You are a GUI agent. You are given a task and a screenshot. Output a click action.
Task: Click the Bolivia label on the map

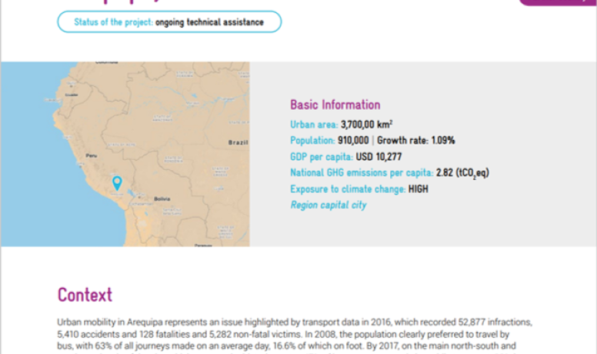point(162,198)
